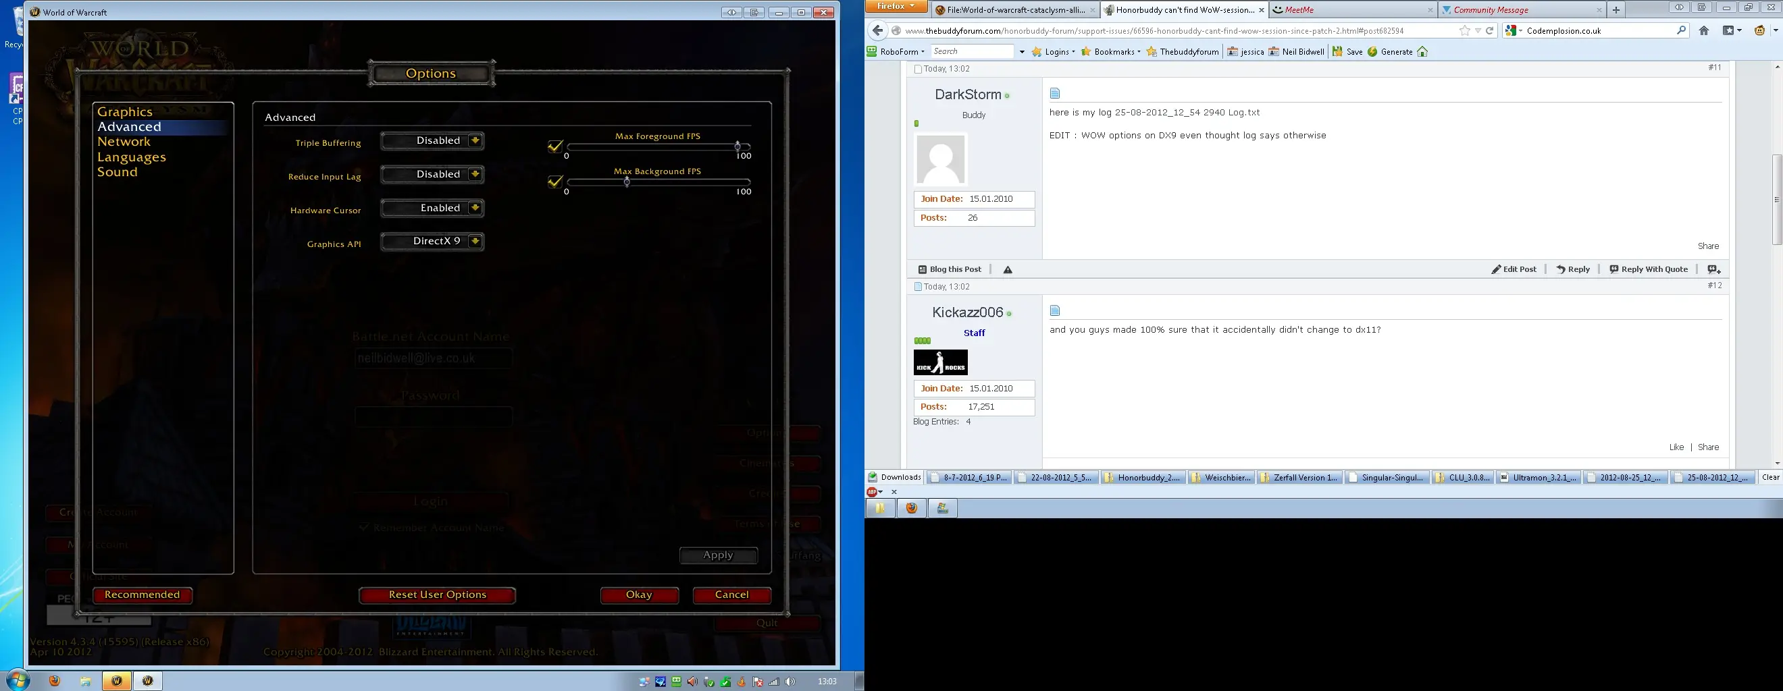Select the jessica identity

1245,51
